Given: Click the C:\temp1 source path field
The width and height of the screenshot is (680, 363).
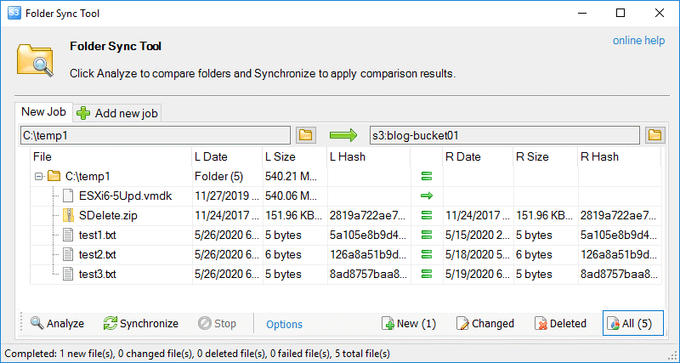Looking at the screenshot, I should tap(156, 134).
